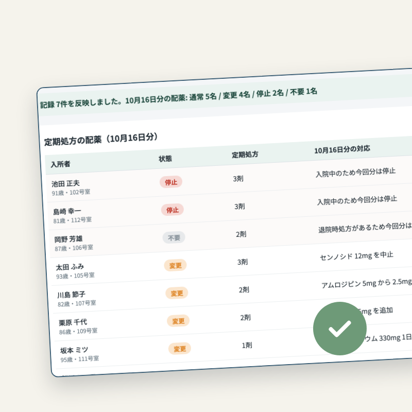Select resident name 岡野 芳雄

68,239
